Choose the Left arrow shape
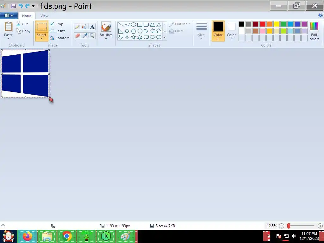 point(153,31)
